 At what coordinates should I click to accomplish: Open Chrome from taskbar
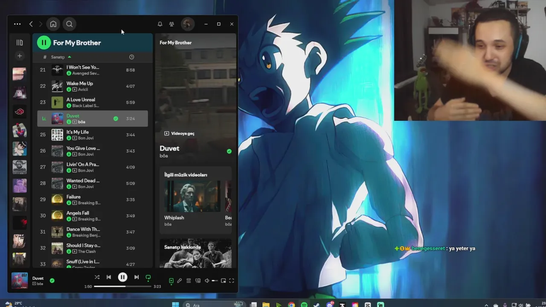pyautogui.click(x=291, y=304)
